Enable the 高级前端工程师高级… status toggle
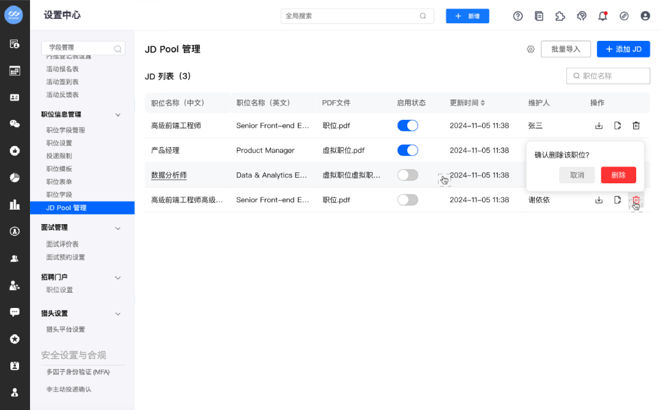Viewport: 660px width, 410px height. (x=407, y=200)
